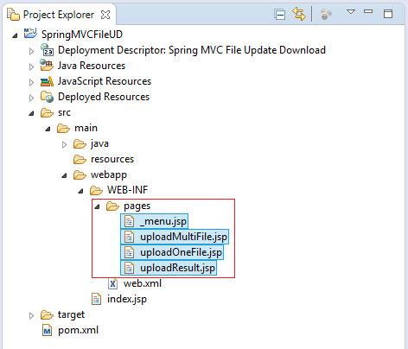
Task: Expand Java Resources tree node
Action: coord(31,67)
